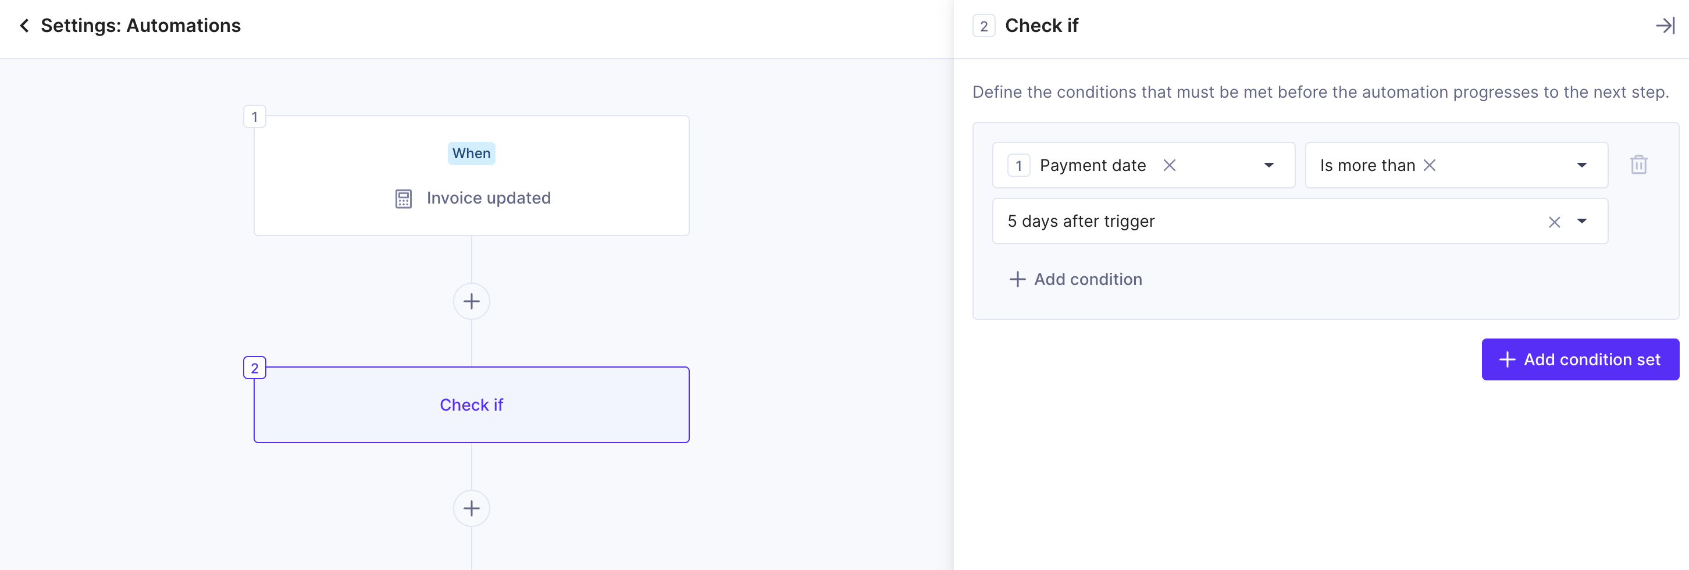Add a step below Check if block

(472, 508)
